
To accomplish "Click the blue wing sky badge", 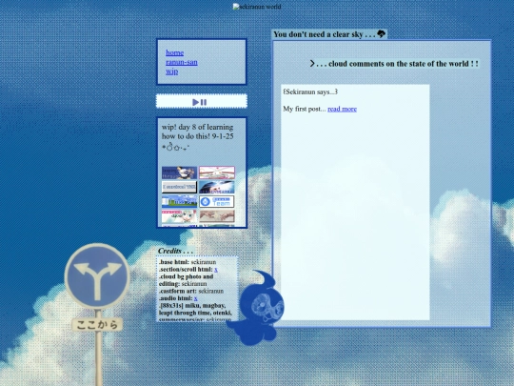I will 217,187.
